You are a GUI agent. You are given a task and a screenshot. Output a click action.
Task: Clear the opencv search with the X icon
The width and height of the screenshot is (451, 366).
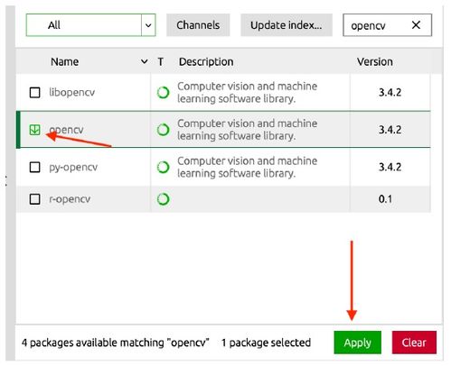[x=416, y=25]
